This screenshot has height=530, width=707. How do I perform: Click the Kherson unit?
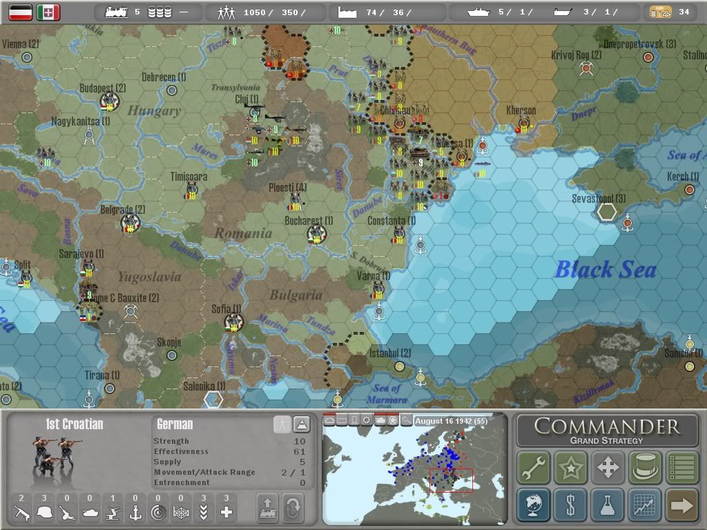click(x=524, y=124)
